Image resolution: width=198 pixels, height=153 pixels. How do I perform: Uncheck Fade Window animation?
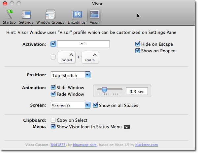[53, 94]
